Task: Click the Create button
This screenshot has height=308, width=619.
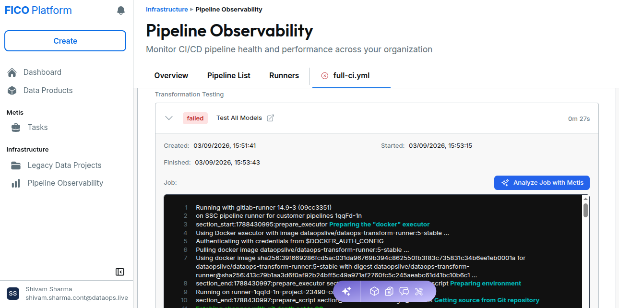Action: (x=65, y=41)
